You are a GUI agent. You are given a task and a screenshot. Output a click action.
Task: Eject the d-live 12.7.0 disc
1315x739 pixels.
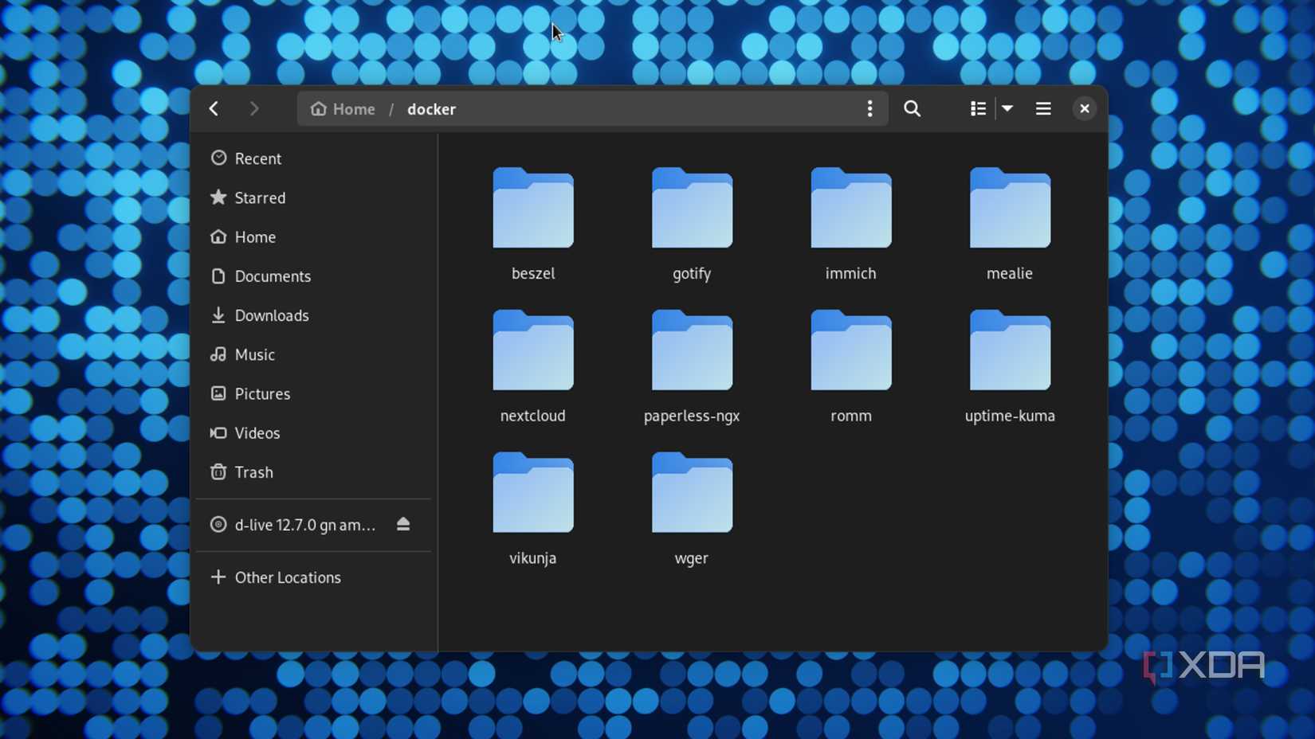[403, 524]
